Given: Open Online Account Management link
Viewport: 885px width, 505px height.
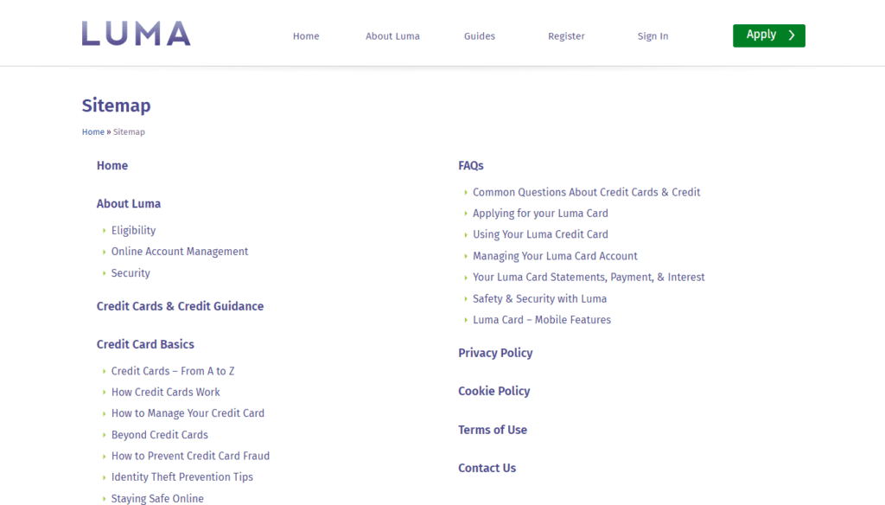Looking at the screenshot, I should point(180,252).
